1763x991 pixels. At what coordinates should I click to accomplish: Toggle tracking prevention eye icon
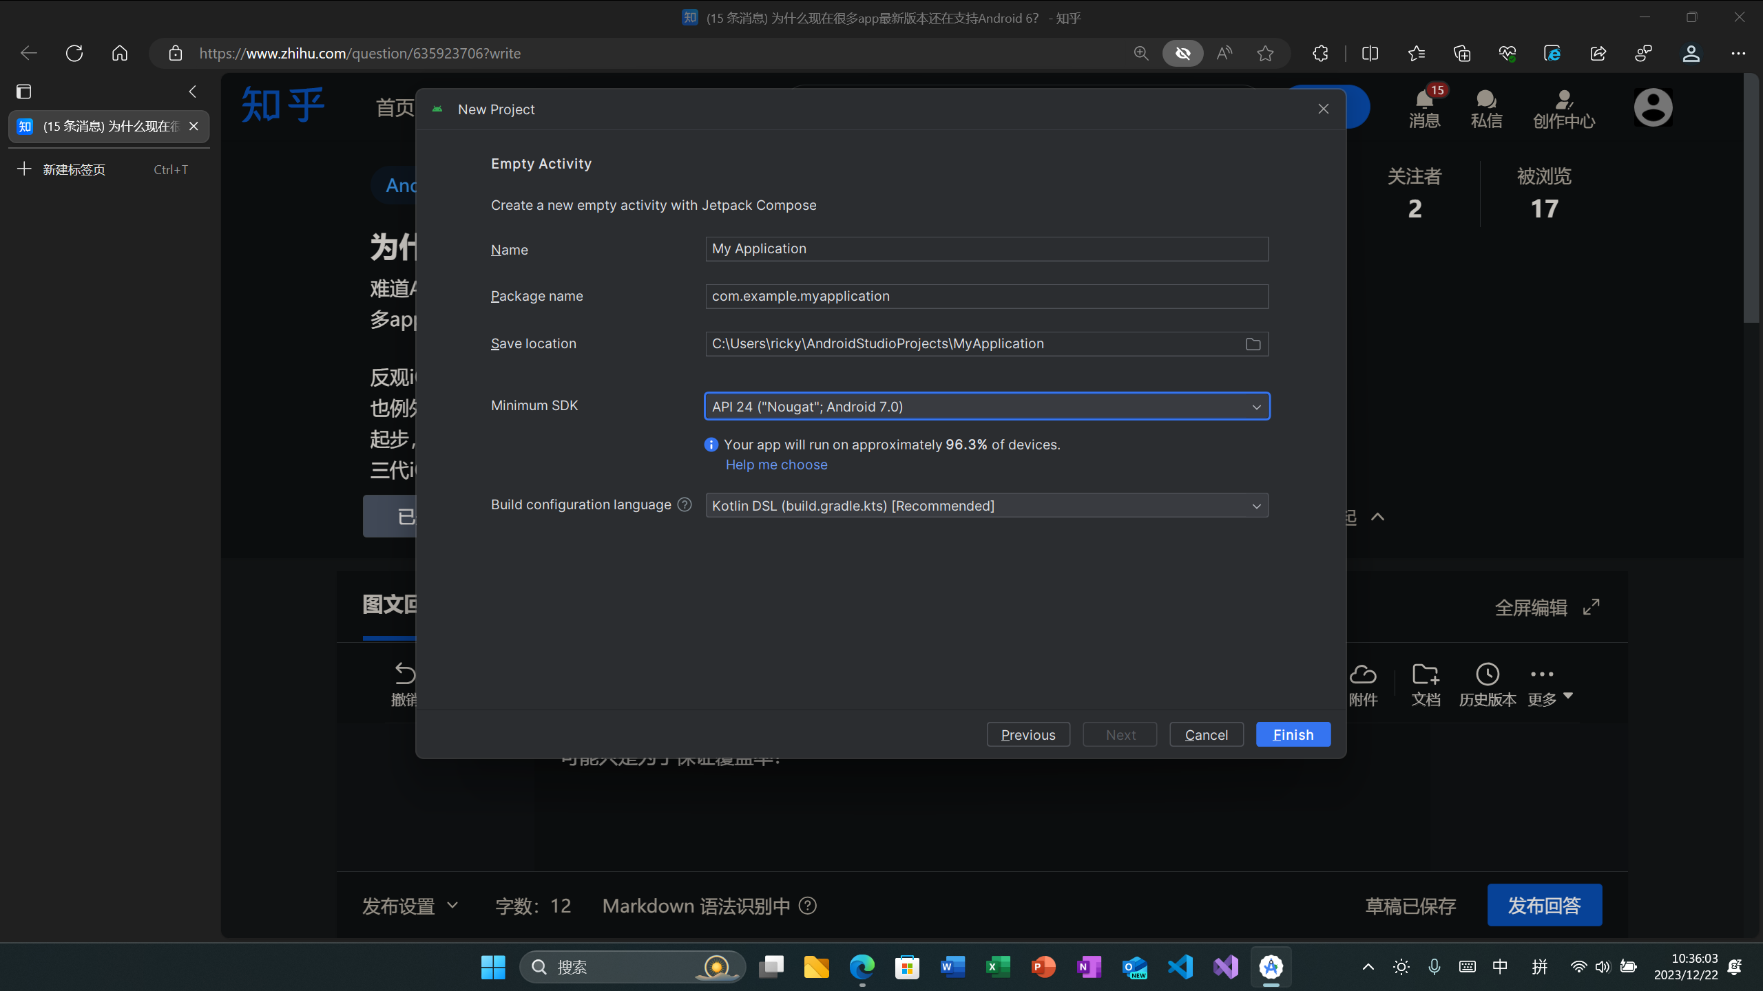[x=1182, y=54]
